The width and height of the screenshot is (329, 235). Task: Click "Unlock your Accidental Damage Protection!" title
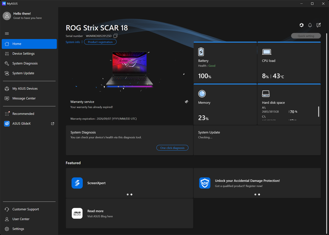point(247,181)
